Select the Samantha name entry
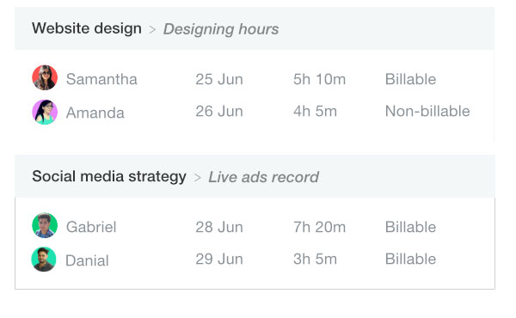The width and height of the screenshot is (516, 318). (101, 79)
